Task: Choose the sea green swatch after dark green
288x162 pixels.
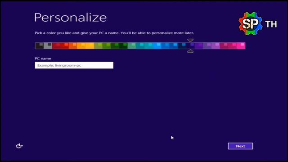Action: pos(132,46)
